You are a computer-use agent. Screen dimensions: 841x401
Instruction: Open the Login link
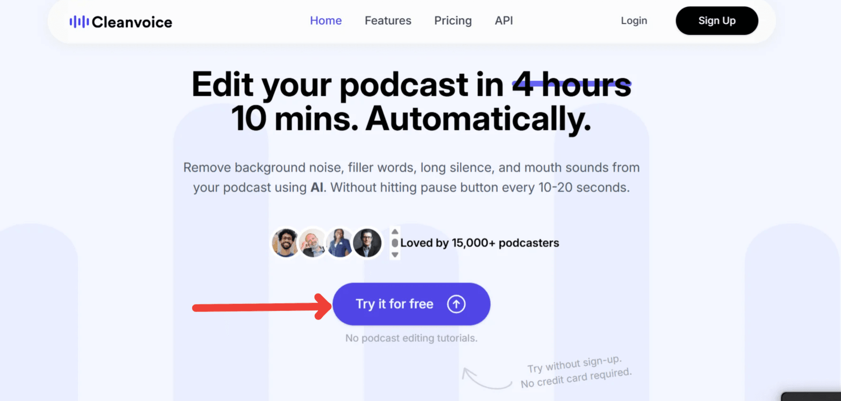(x=634, y=21)
